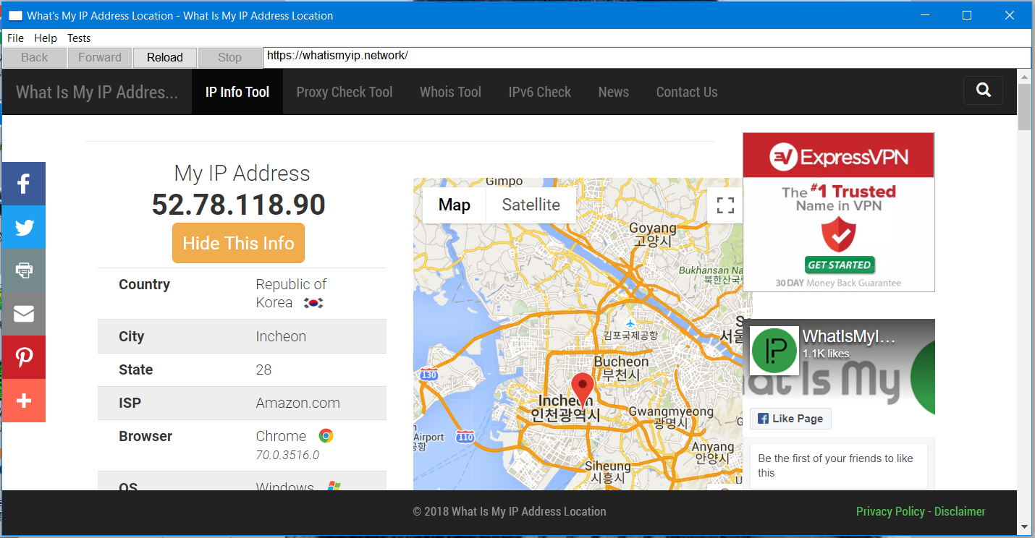Open the Tests menu
This screenshot has width=1035, height=538.
click(79, 38)
